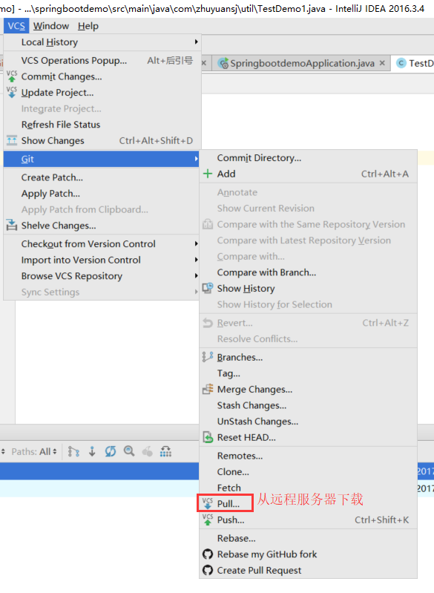Click the magnifier icon in log toolbar
Image resolution: width=434 pixels, height=593 pixels.
(x=129, y=451)
